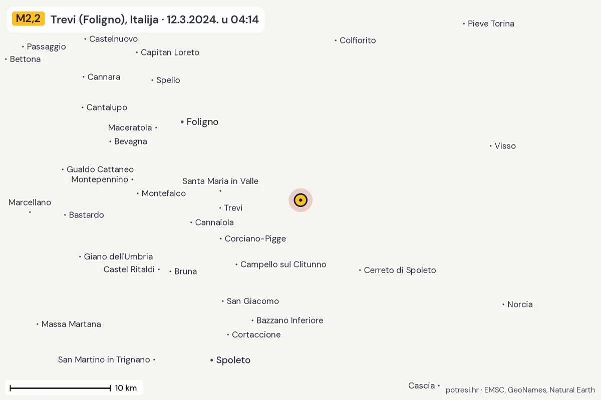
Task: Select the Visso town label
Action: (505, 146)
